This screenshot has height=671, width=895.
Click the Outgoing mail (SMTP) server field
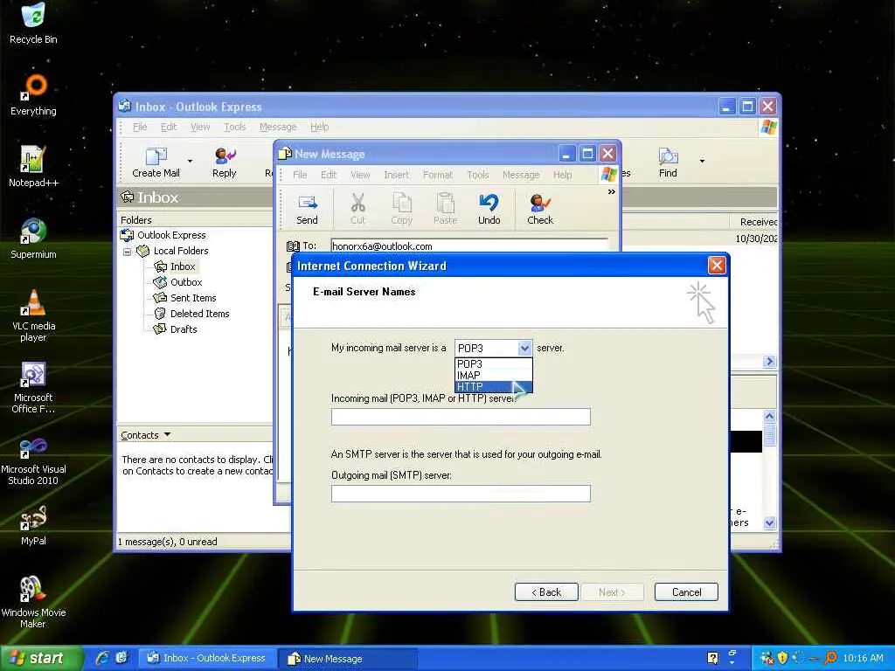click(x=461, y=494)
